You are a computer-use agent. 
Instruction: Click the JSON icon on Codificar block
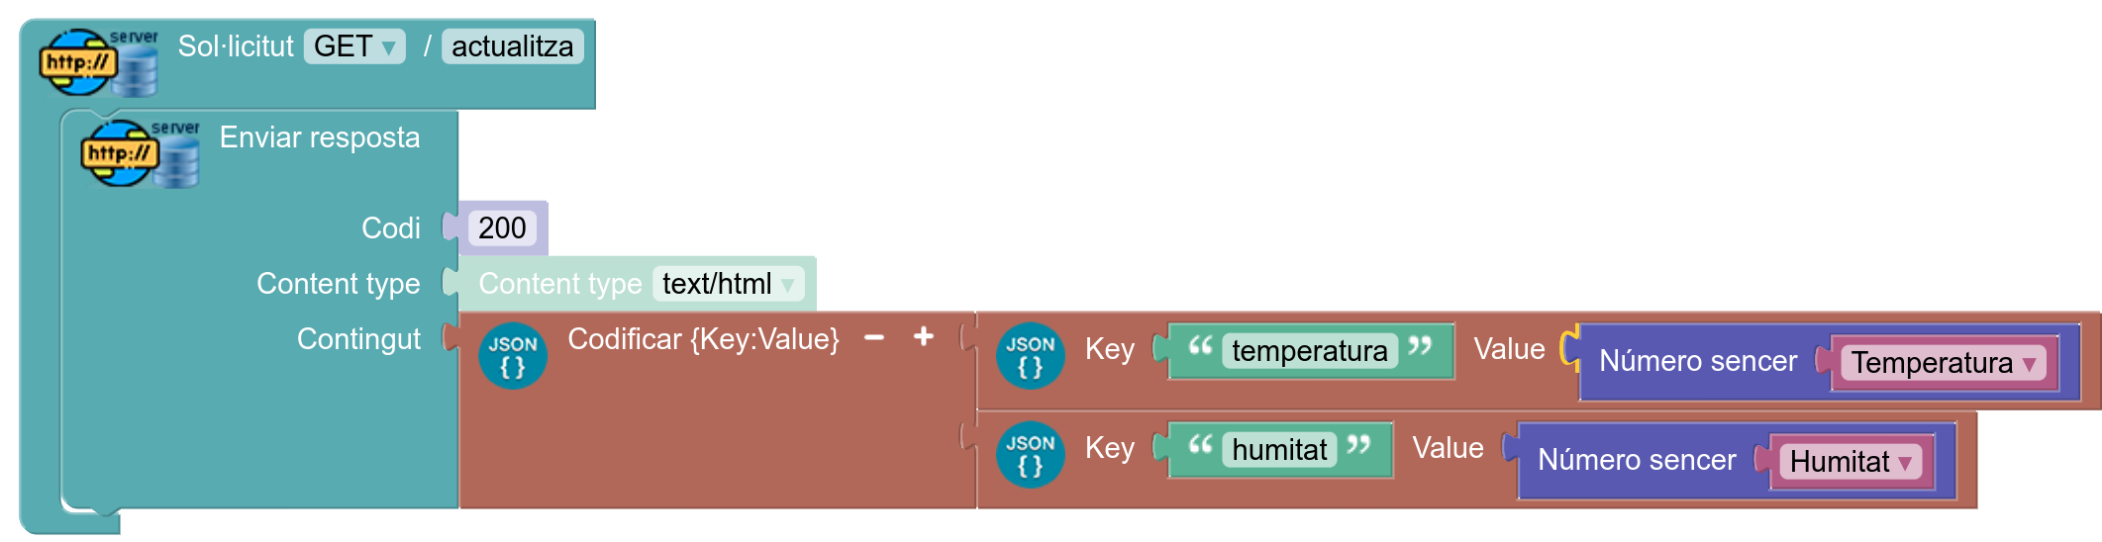pos(513,356)
